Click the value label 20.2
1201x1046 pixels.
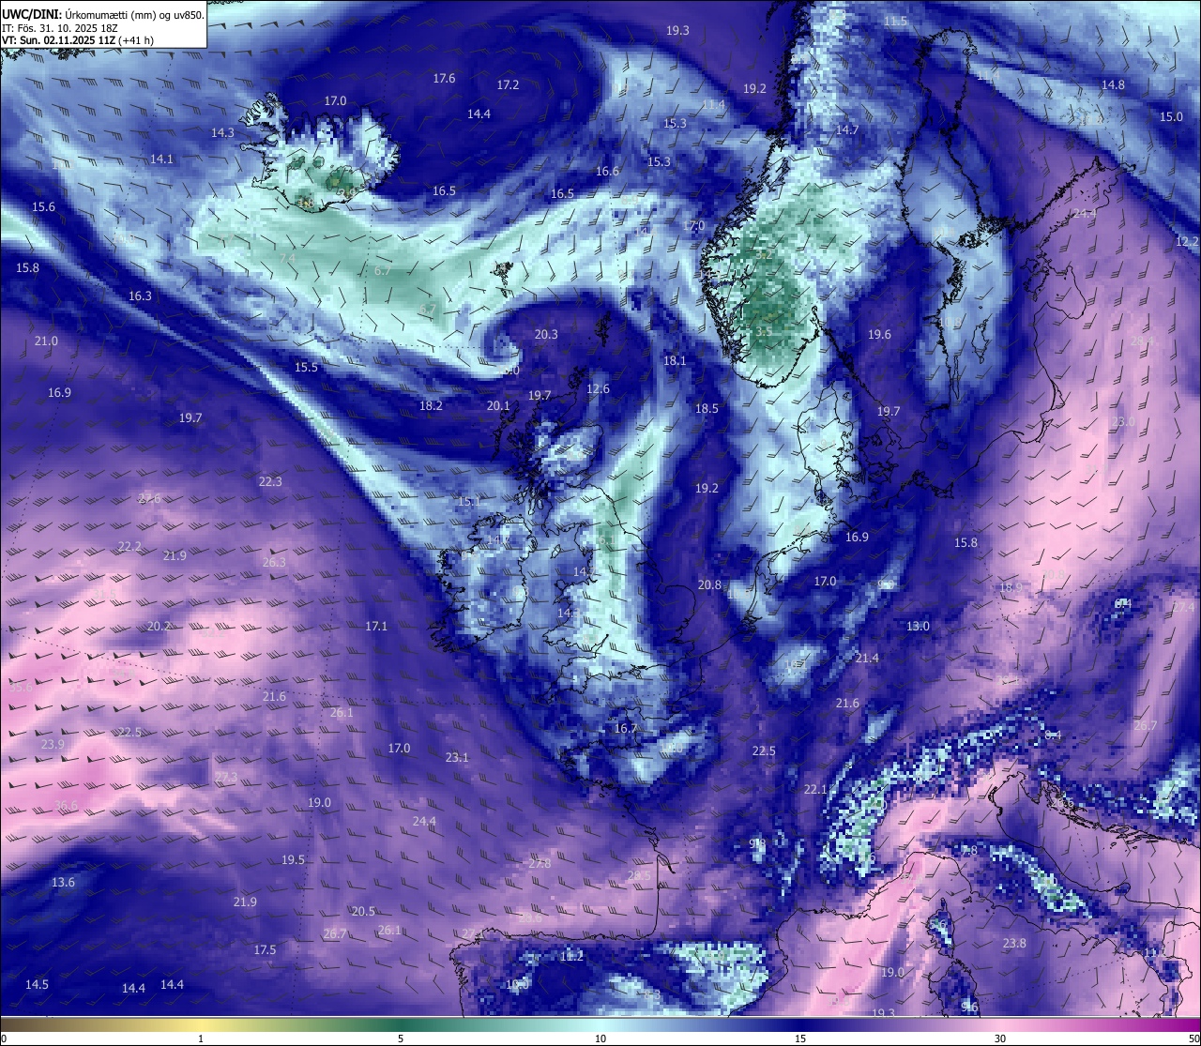click(x=159, y=626)
